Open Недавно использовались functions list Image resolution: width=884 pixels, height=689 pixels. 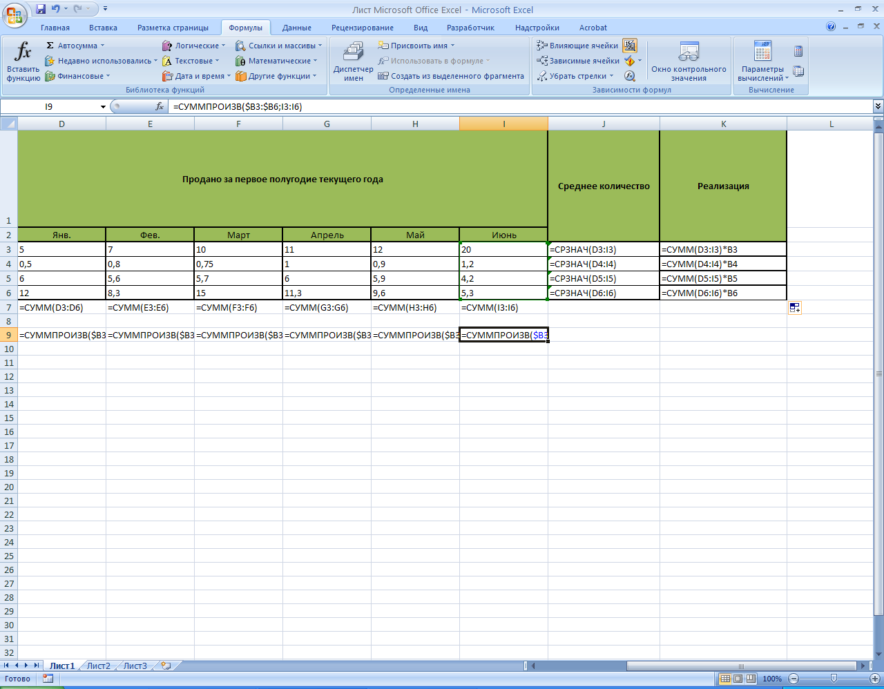point(101,61)
